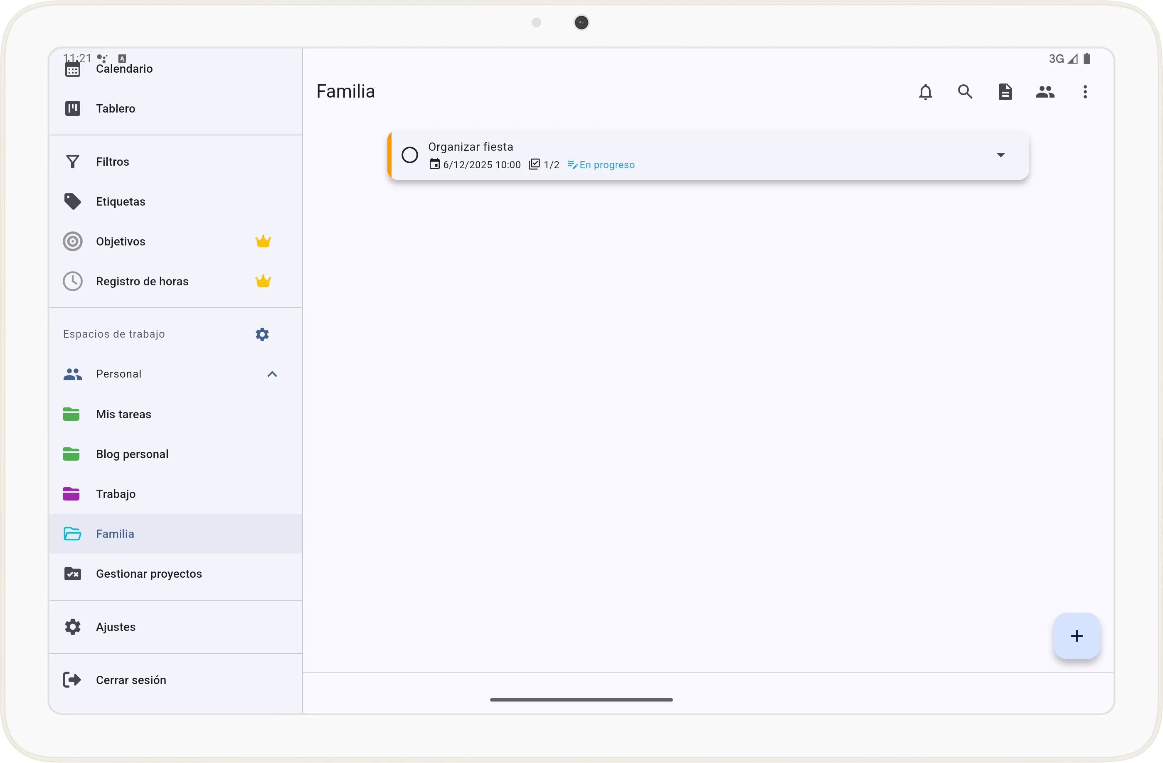
Task: Open the Calendario view
Action: coord(125,69)
